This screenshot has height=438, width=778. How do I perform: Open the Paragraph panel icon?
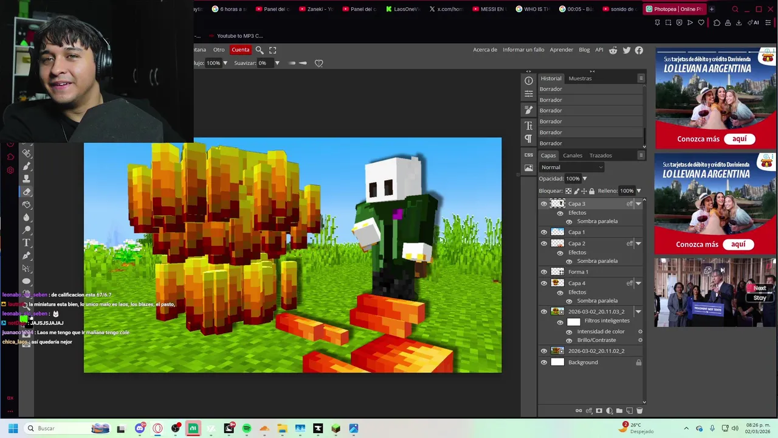coord(529,139)
